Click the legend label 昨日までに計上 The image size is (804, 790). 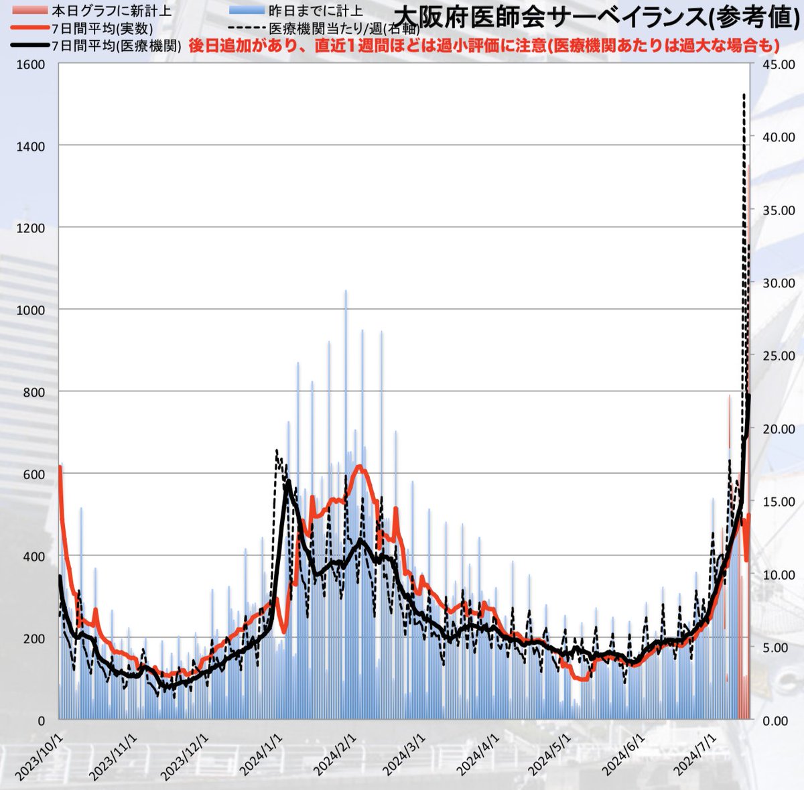click(x=315, y=11)
